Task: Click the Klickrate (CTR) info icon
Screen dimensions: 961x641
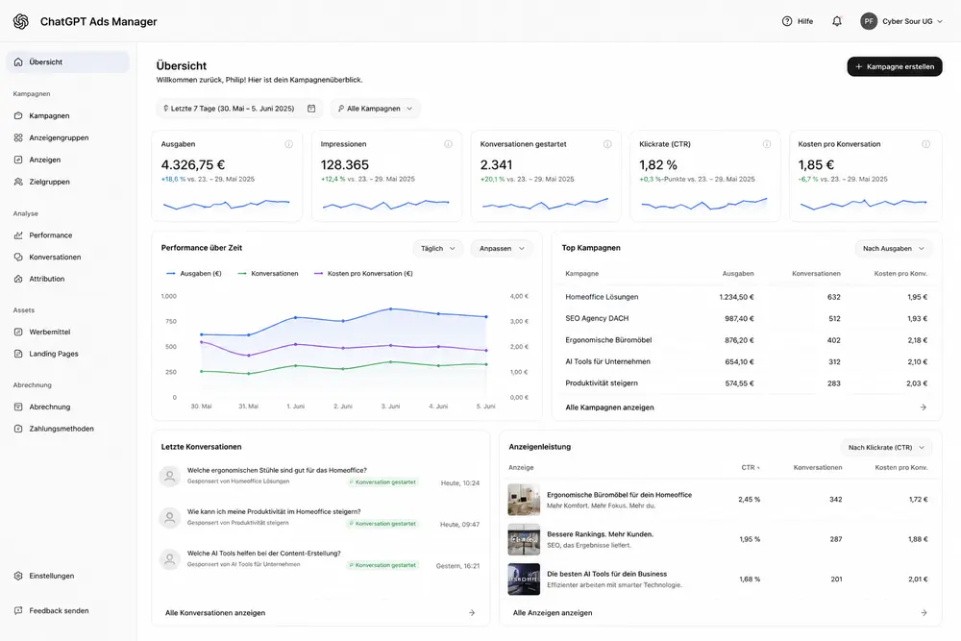Action: (x=766, y=144)
